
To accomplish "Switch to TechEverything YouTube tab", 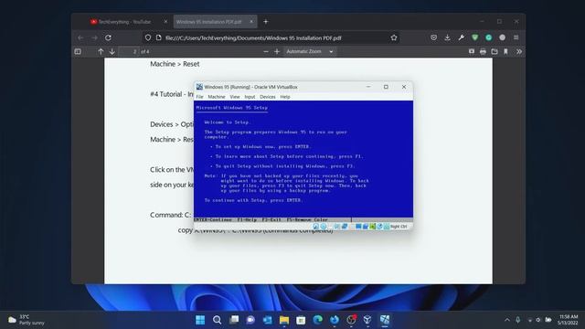I will click(x=124, y=22).
